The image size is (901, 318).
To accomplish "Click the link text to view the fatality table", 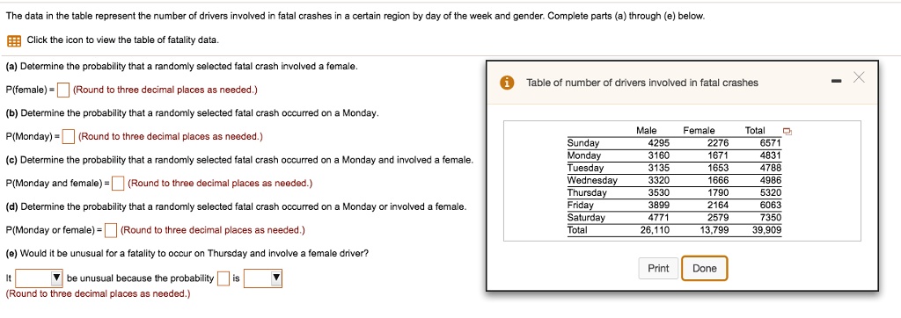I will [x=123, y=40].
